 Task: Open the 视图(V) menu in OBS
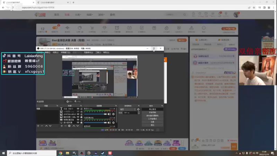pyautogui.click(x=55, y=52)
